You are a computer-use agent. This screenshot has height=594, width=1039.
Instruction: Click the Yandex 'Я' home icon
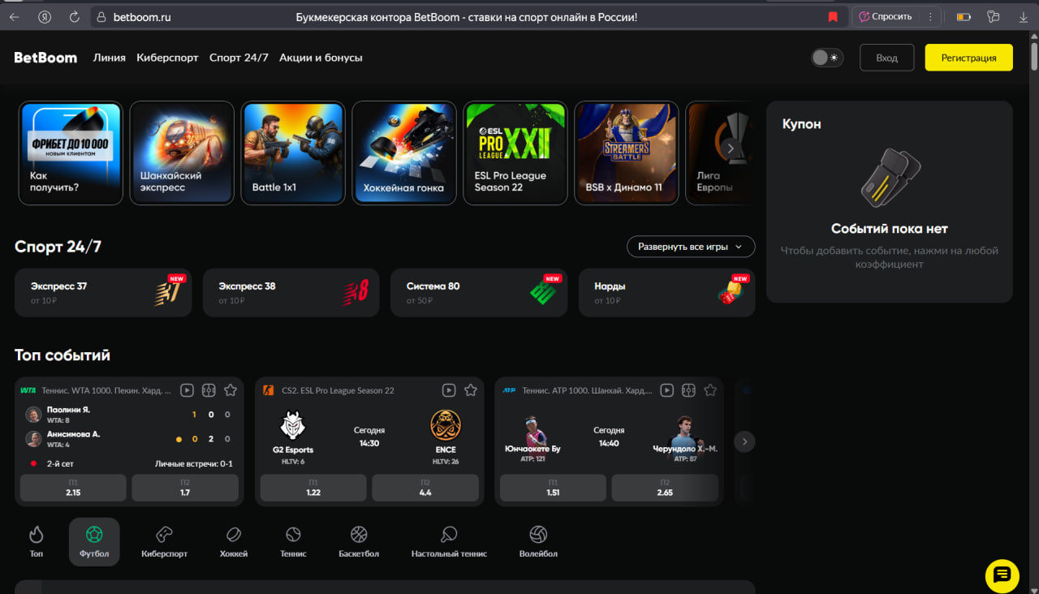(x=45, y=16)
